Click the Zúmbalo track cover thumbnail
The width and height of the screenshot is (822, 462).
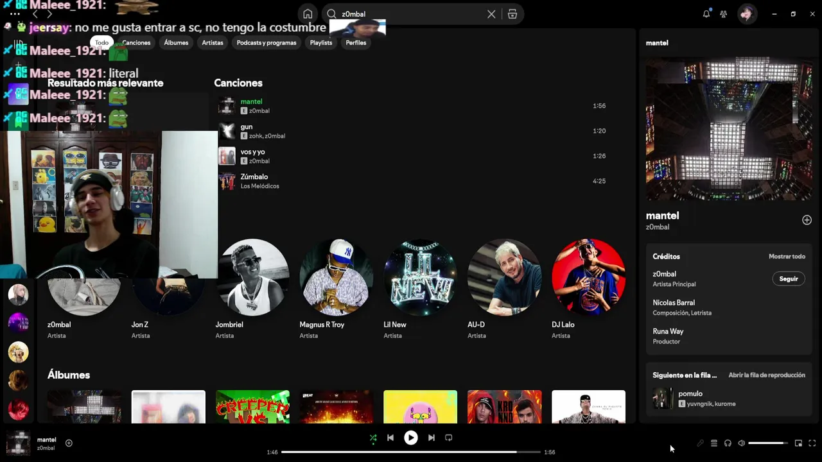[x=227, y=181]
